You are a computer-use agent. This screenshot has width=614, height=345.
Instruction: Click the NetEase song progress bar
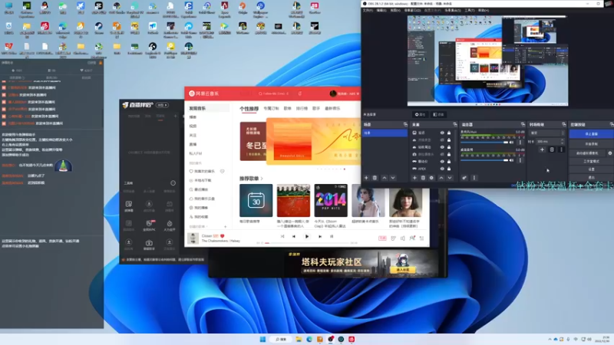coord(306,243)
